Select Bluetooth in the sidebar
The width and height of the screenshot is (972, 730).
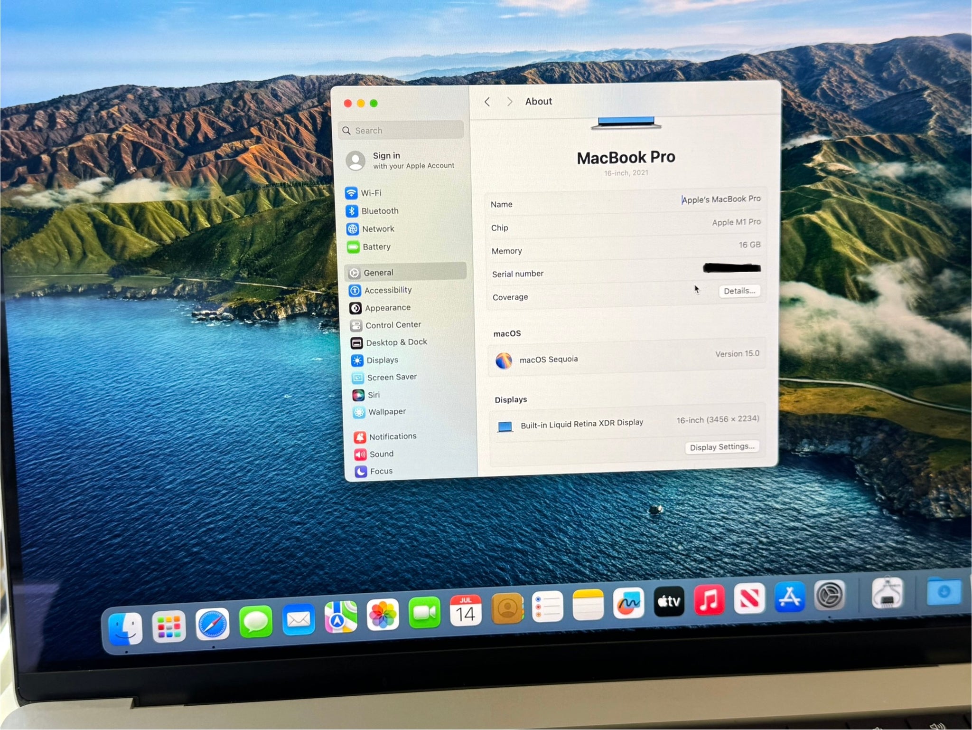point(379,211)
